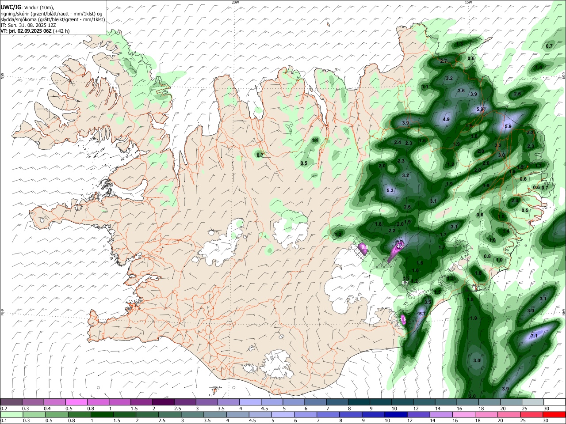
Task: Click the 0.1 label in bottom legend row
Action: point(4,420)
